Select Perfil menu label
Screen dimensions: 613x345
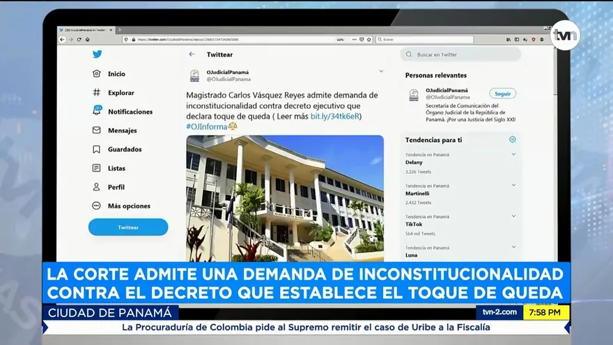point(116,187)
